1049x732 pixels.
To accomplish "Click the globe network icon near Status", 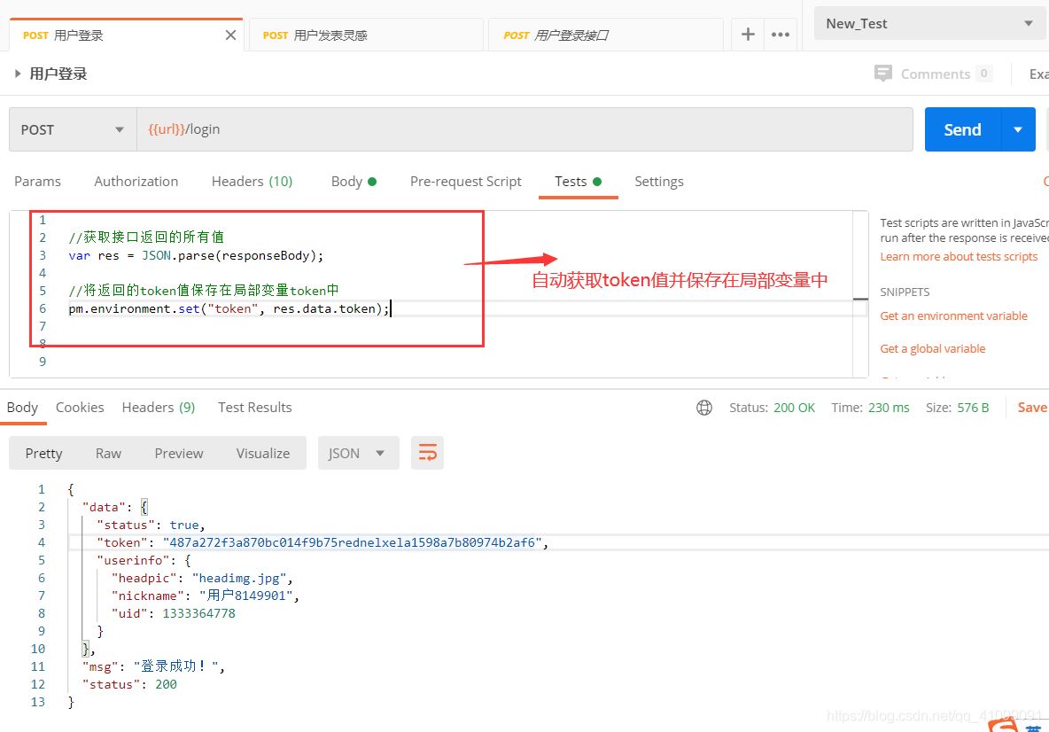I will (703, 408).
